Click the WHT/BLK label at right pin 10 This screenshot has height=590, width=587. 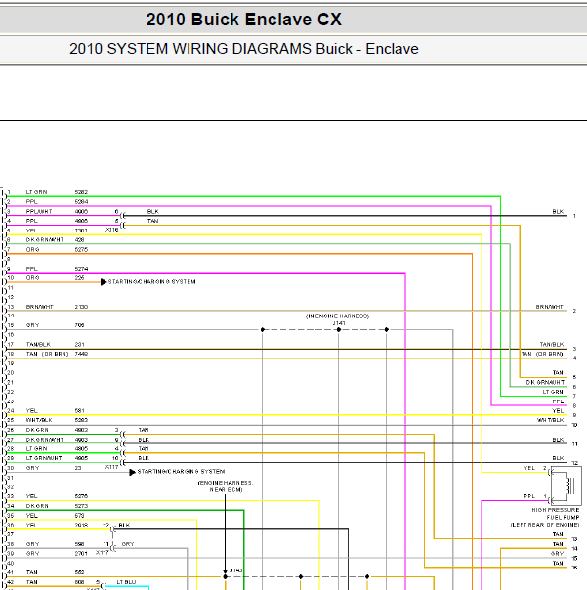(x=551, y=420)
